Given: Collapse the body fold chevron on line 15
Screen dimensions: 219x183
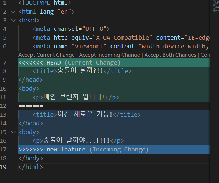Looking at the screenshot, I should point(13,132).
